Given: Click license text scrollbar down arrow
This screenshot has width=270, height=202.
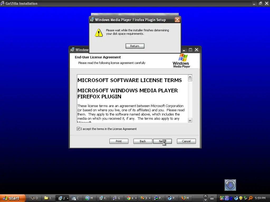Looking at the screenshot, I should (x=190, y=120).
